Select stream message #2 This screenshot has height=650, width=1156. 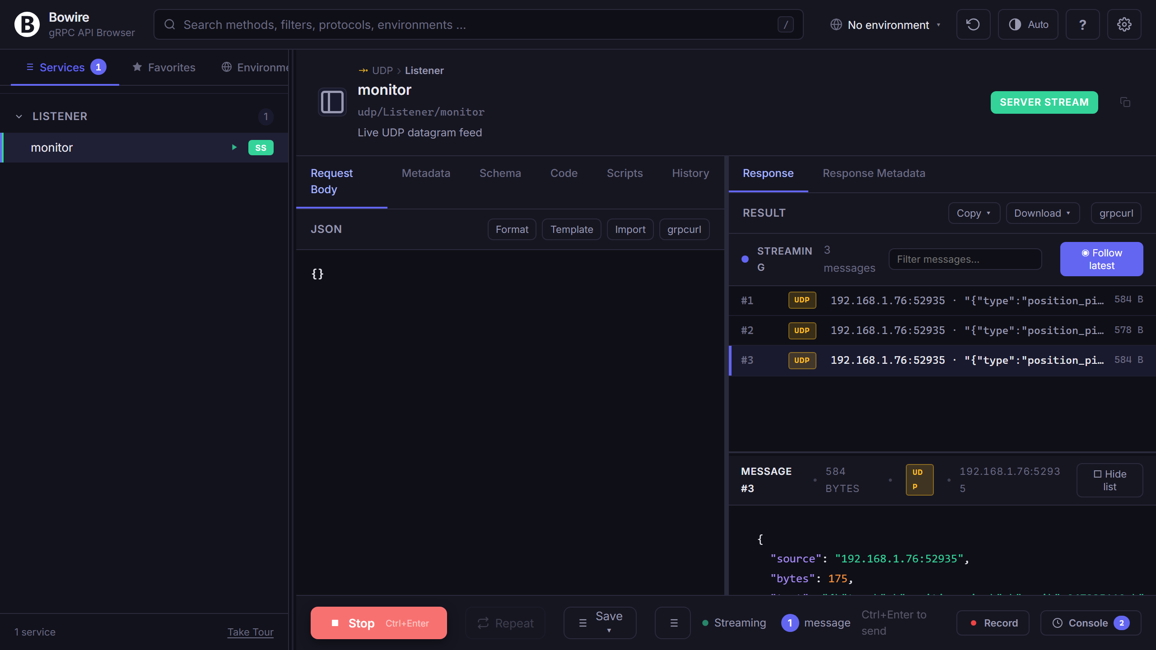pyautogui.click(x=942, y=330)
